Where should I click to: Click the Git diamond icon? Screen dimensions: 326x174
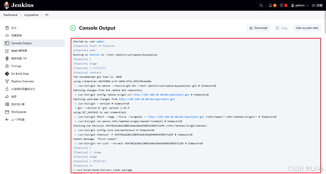click(7, 74)
